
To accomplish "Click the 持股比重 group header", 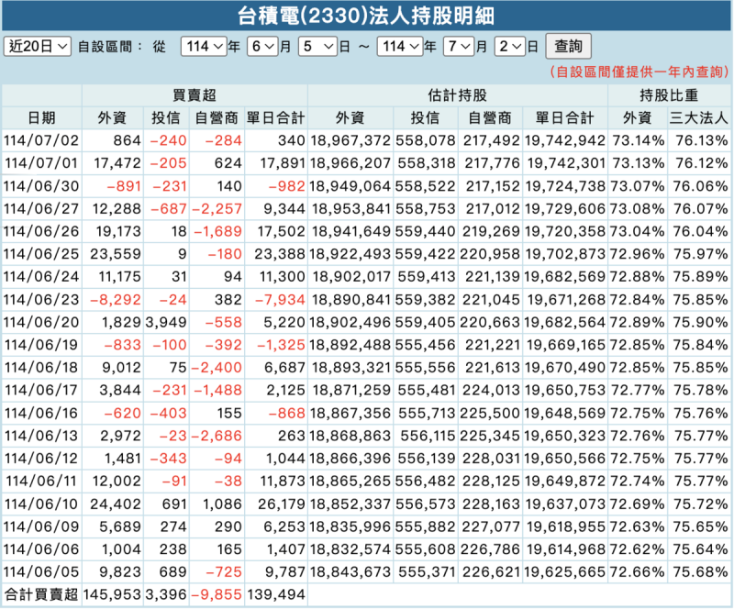I will click(x=669, y=95).
